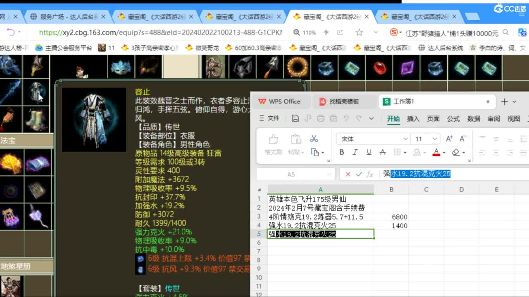Expand the eraser dropdown arrow

click(x=464, y=153)
